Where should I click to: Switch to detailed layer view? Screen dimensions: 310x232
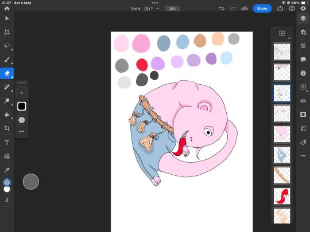tap(303, 32)
